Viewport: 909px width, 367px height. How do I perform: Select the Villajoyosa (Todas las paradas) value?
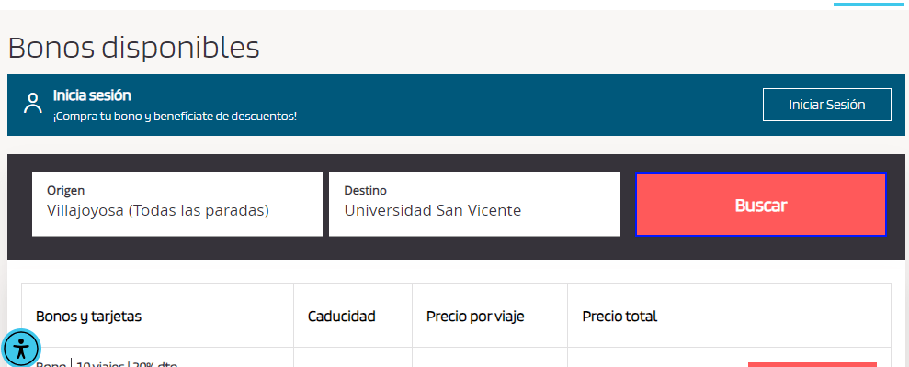157,211
